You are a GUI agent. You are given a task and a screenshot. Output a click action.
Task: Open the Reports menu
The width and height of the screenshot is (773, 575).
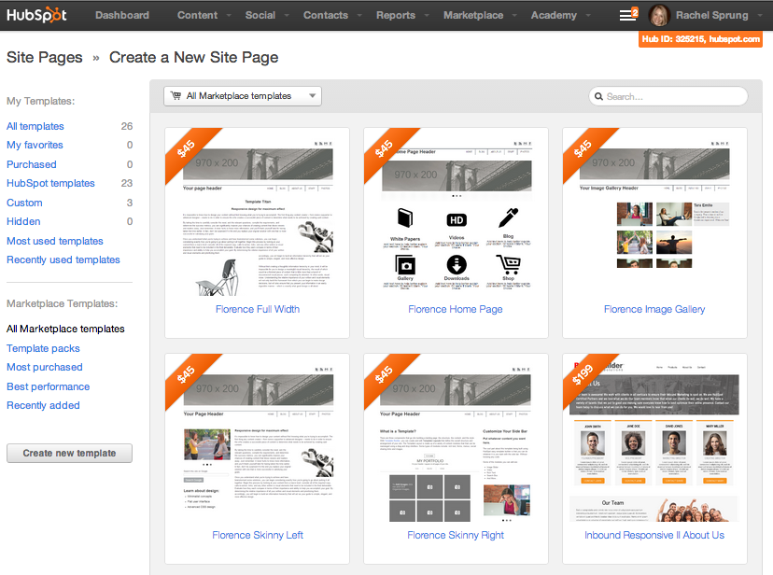pyautogui.click(x=396, y=15)
